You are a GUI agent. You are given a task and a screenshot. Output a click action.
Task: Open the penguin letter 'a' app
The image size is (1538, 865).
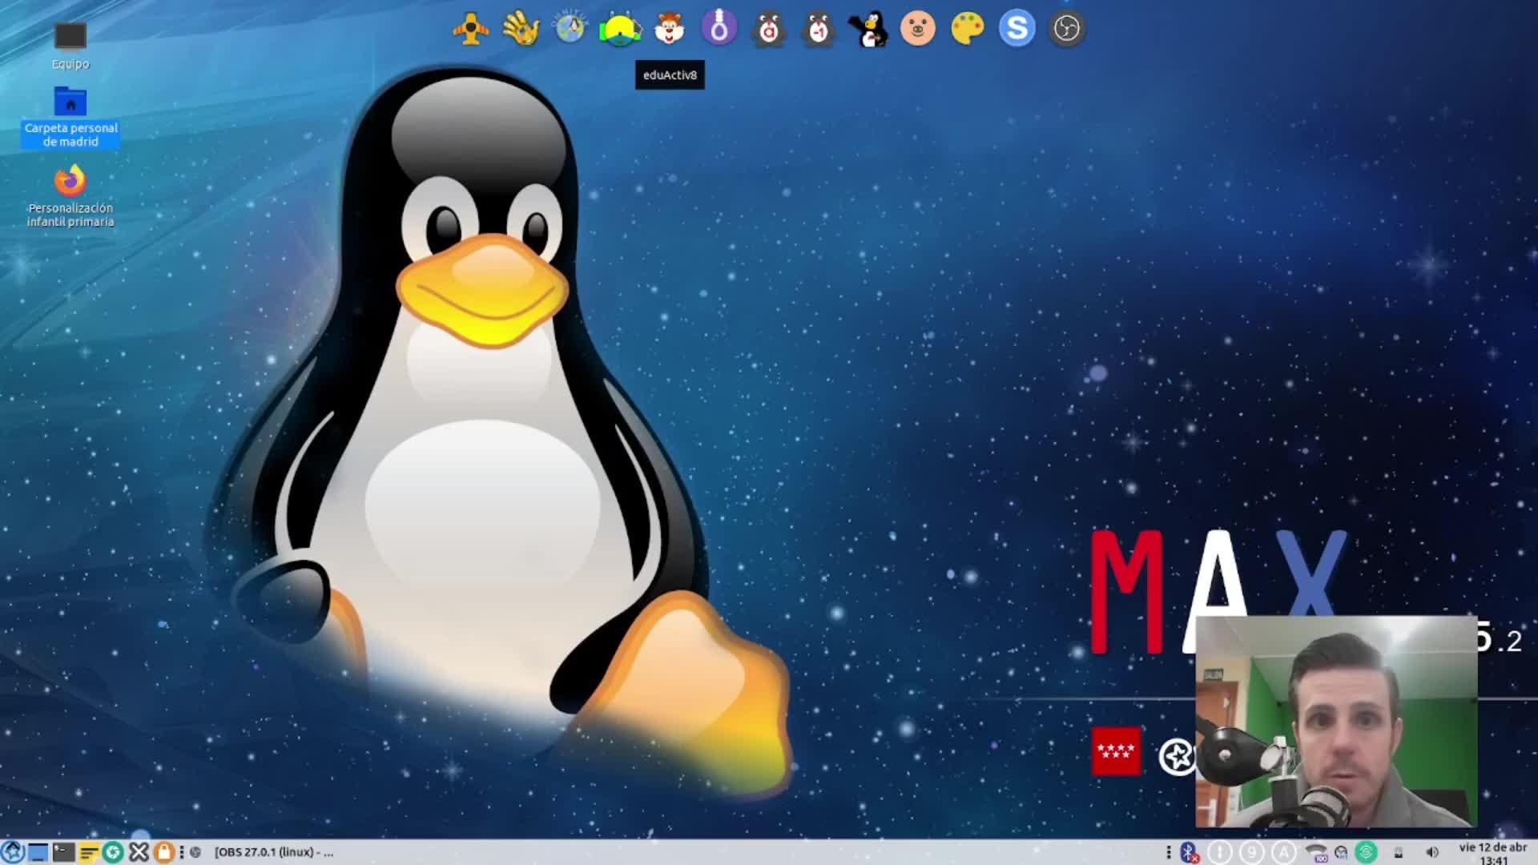(769, 30)
